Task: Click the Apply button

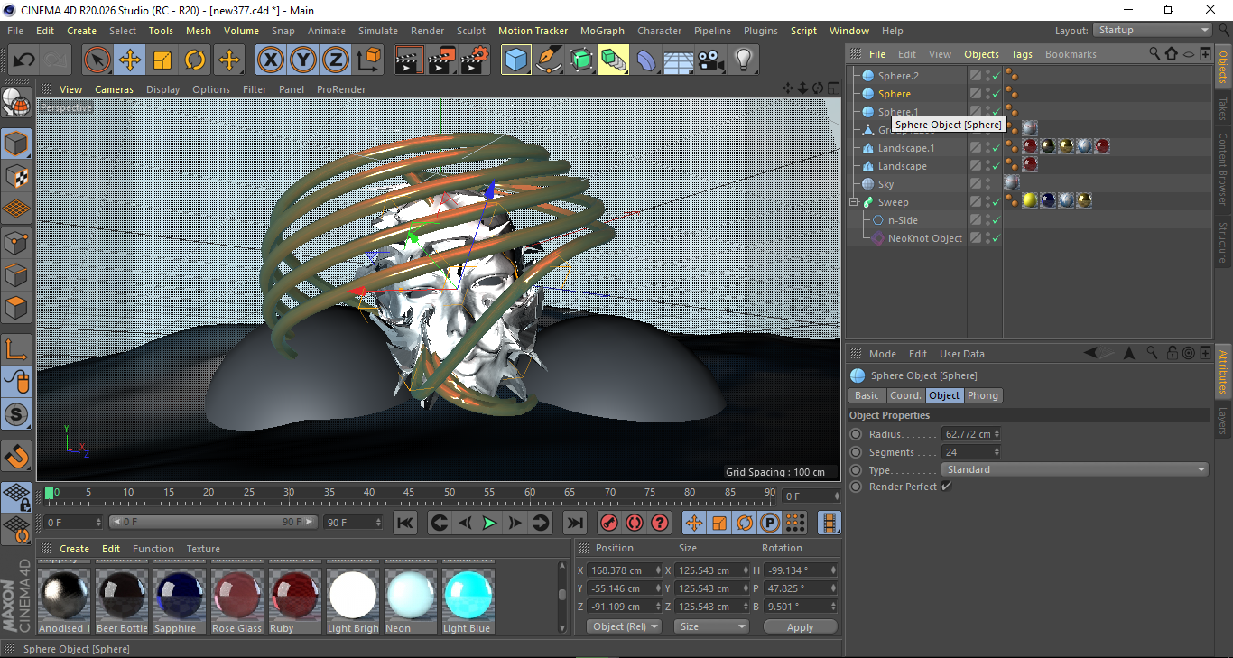Action: [800, 626]
